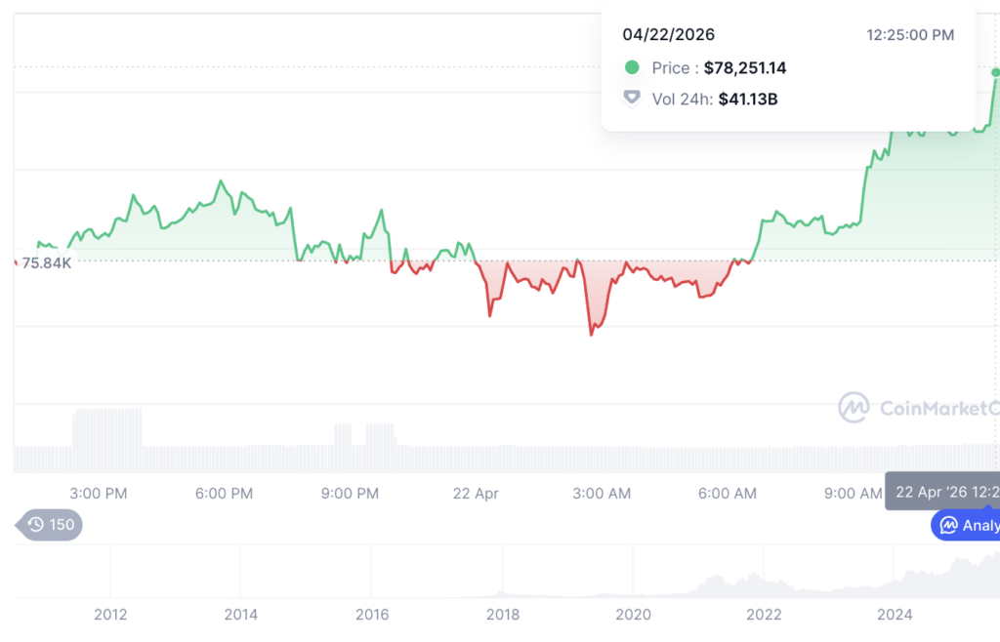Screen dimensions: 1000x642
Task: Click the green Price dot icon in tooltip
Action: point(632,67)
